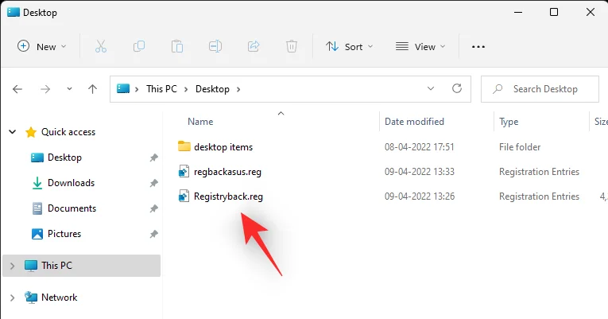Viewport: 608px width, 319px height.
Task: Click in the Search Desktop field
Action: 540,89
